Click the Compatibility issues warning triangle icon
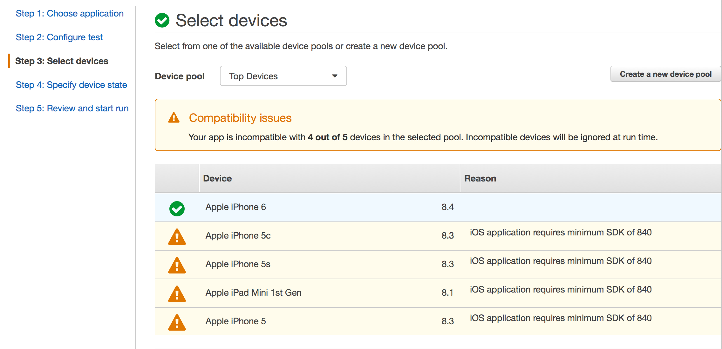 click(x=174, y=118)
